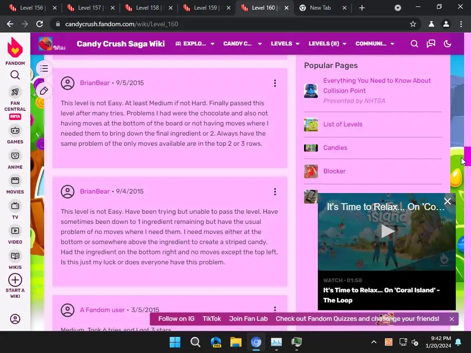Click the browser address bar
Screen dimensions: 471x353
click(234, 24)
